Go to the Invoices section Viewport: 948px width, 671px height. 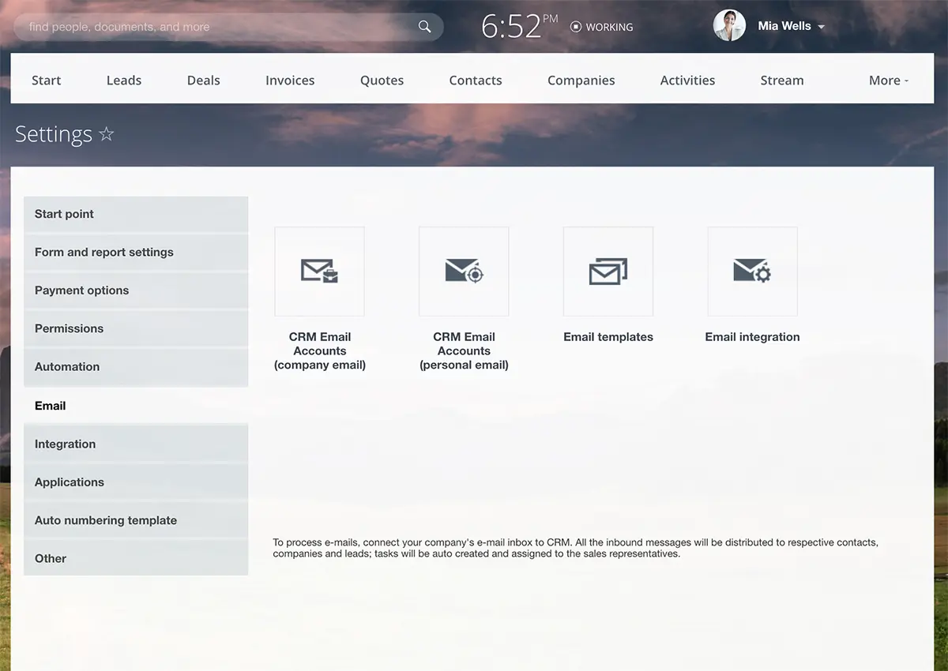[290, 81]
